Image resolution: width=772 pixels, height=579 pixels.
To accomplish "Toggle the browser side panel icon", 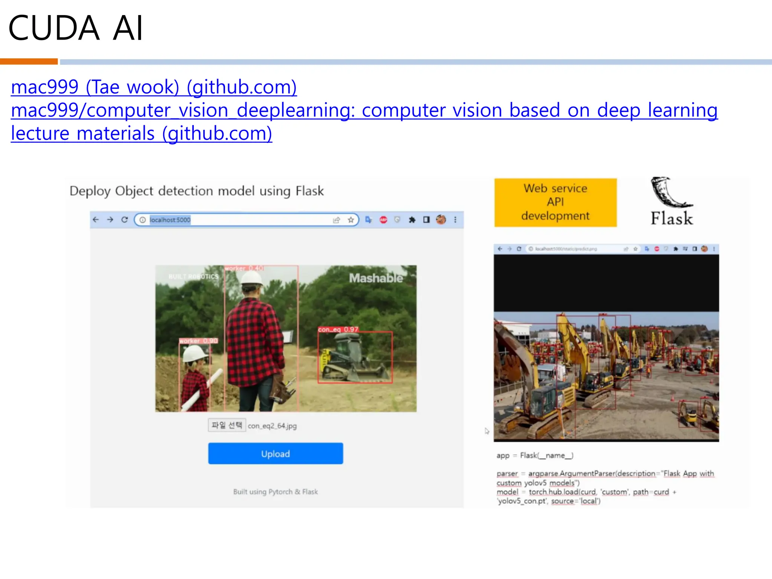I will point(426,220).
